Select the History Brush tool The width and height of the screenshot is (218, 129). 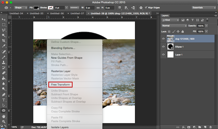pyautogui.click(x=4, y=68)
